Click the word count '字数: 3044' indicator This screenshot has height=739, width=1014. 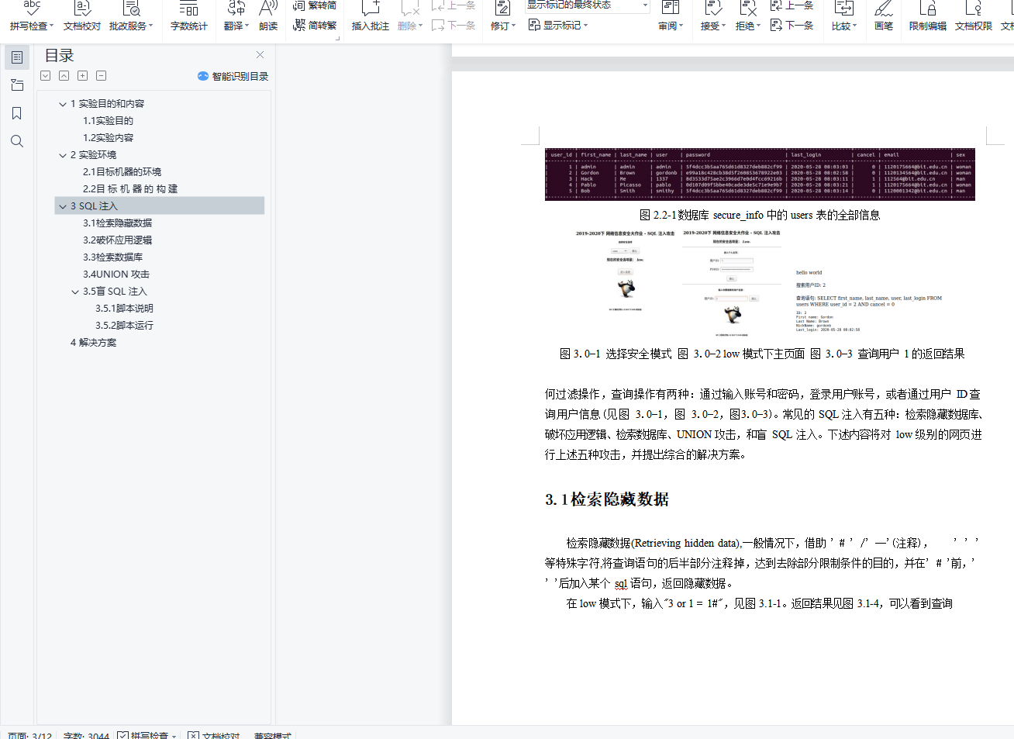pyautogui.click(x=86, y=735)
